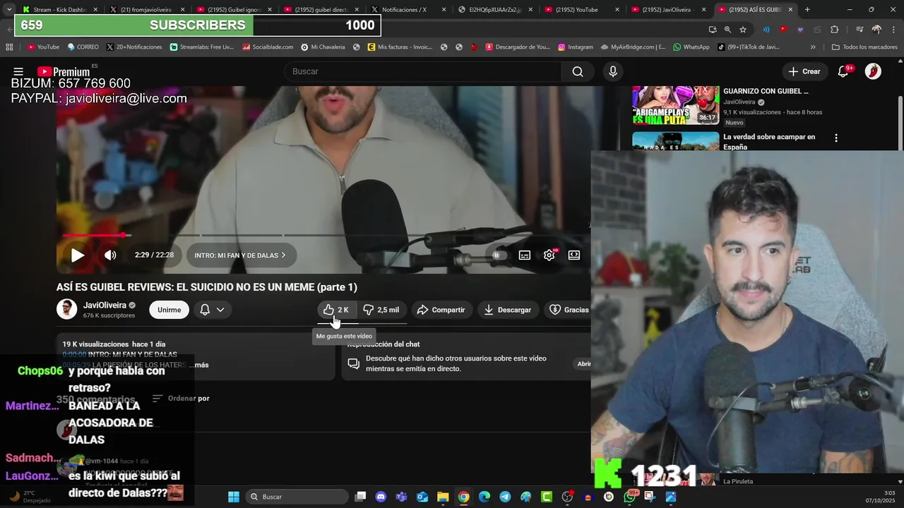Viewport: 904px width, 508px height.
Task: Click the YouTube Premium logo
Action: click(x=64, y=71)
